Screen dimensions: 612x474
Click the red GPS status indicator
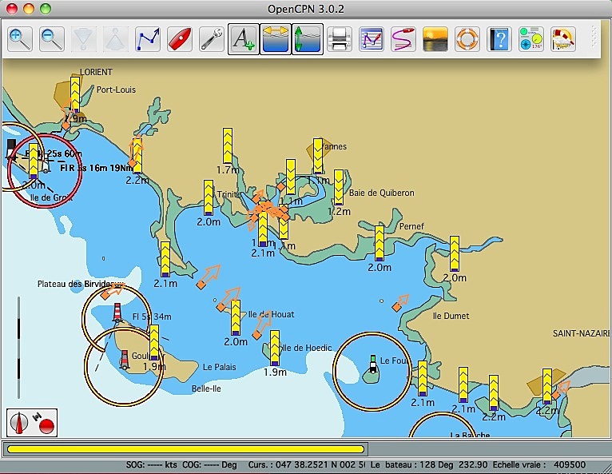pyautogui.click(x=46, y=425)
